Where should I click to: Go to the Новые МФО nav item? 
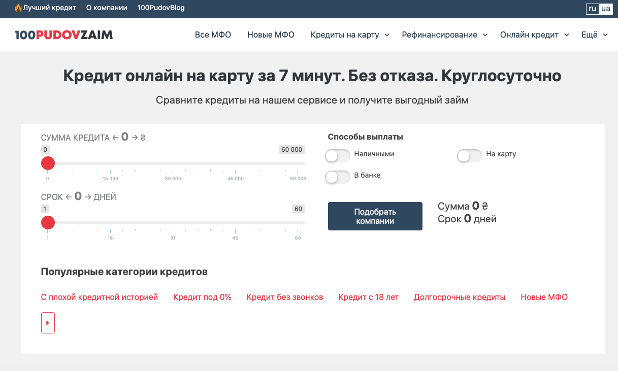click(x=271, y=35)
